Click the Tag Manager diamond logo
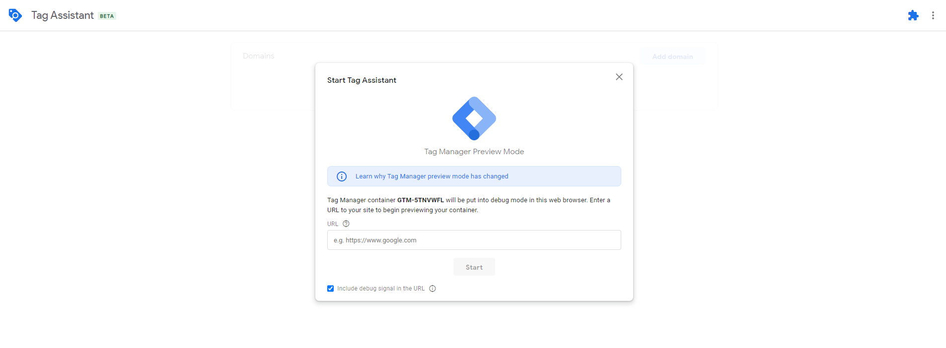Viewport: 946px width, 348px height. 474,118
